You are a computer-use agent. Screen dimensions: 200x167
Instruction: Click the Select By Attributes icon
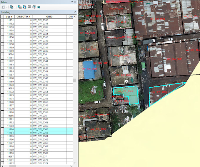click(20, 7)
